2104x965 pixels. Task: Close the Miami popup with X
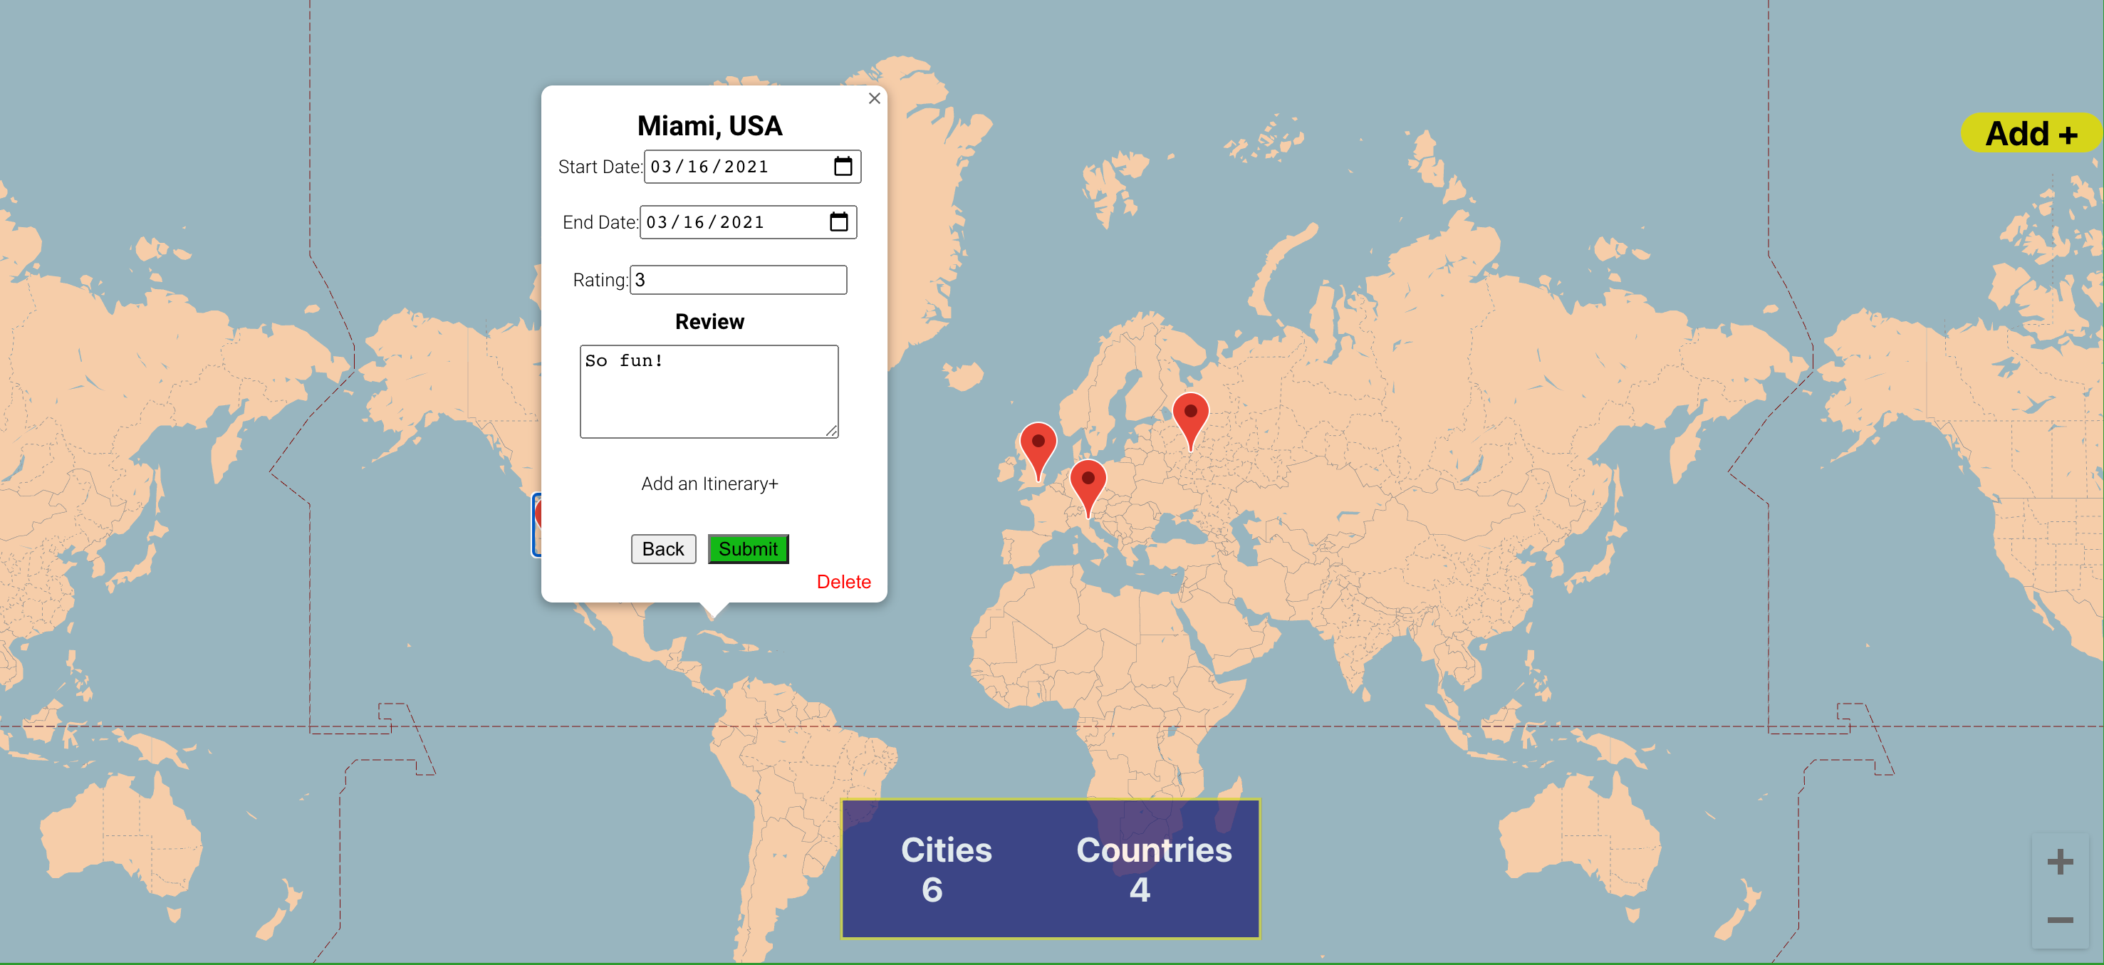[x=874, y=99]
